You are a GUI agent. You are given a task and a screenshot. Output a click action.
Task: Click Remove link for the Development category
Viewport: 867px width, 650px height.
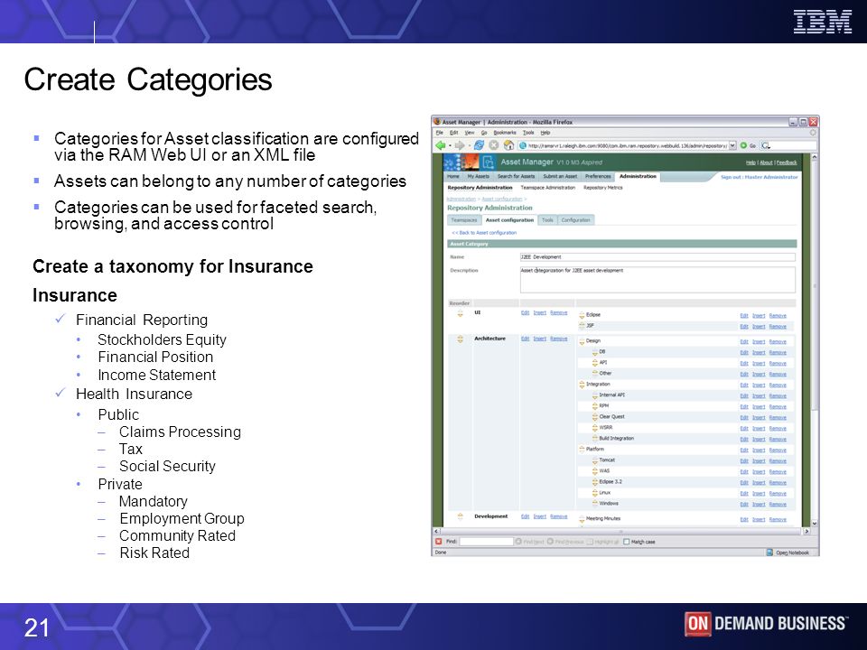click(558, 516)
